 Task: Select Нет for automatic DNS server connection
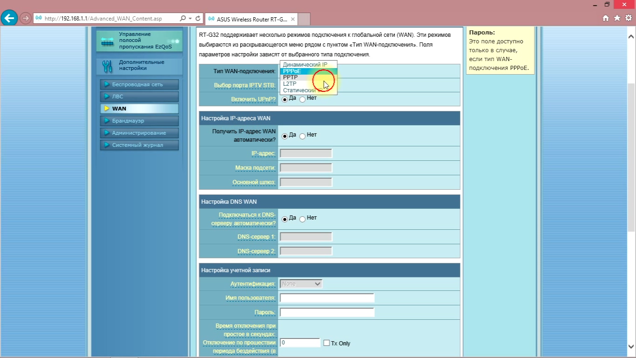coord(302,219)
